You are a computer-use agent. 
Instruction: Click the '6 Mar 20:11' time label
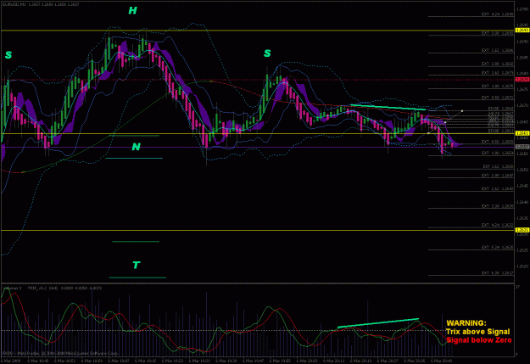(334, 361)
